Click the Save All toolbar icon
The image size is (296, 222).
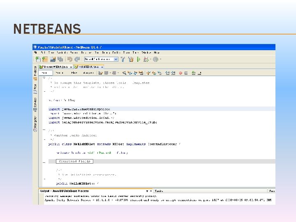(60, 59)
